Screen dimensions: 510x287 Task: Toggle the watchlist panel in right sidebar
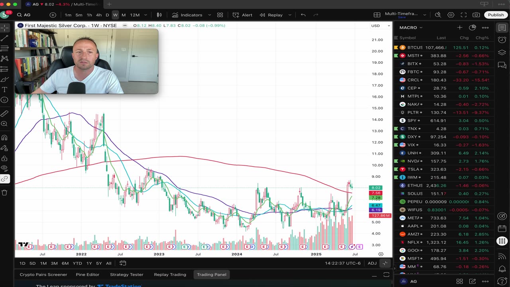click(x=502, y=28)
